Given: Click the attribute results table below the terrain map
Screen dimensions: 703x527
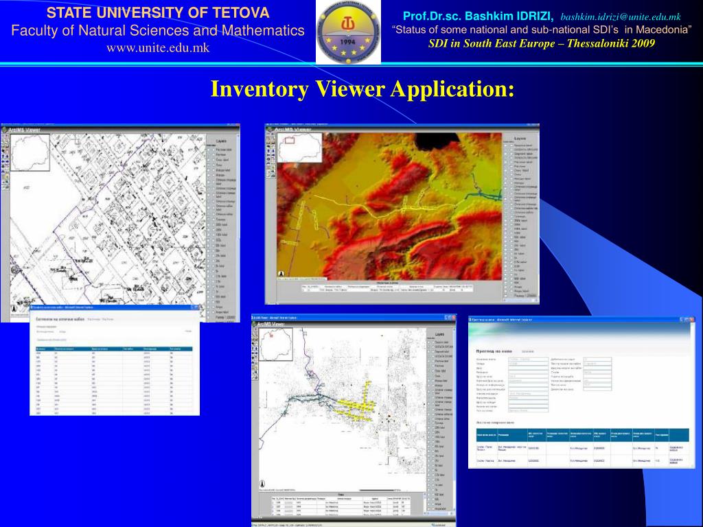Looking at the screenshot, I should [387, 288].
